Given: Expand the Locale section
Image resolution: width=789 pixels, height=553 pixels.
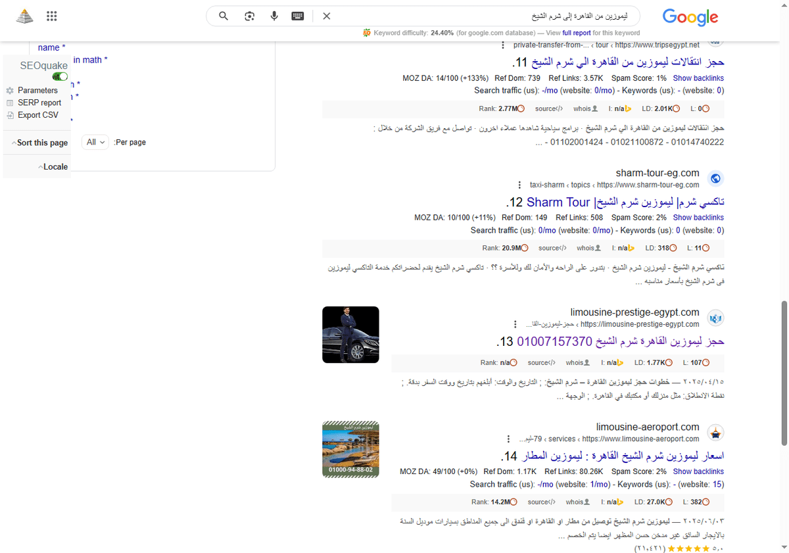Looking at the screenshot, I should click(53, 166).
